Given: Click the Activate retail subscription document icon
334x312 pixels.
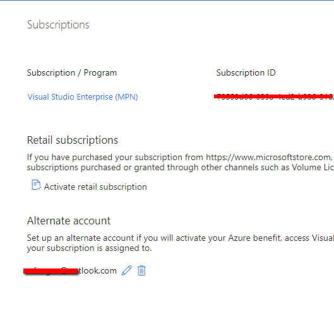Looking at the screenshot, I should click(36, 185).
